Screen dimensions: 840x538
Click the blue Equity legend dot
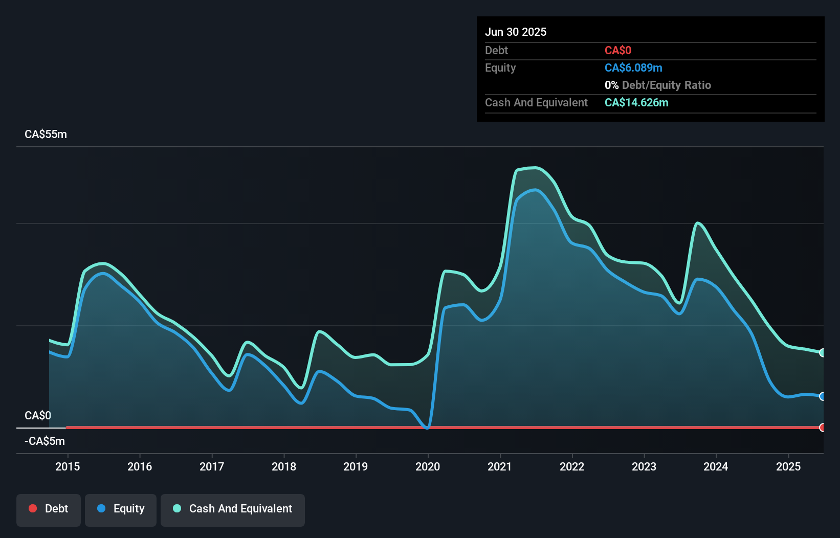[x=101, y=508]
